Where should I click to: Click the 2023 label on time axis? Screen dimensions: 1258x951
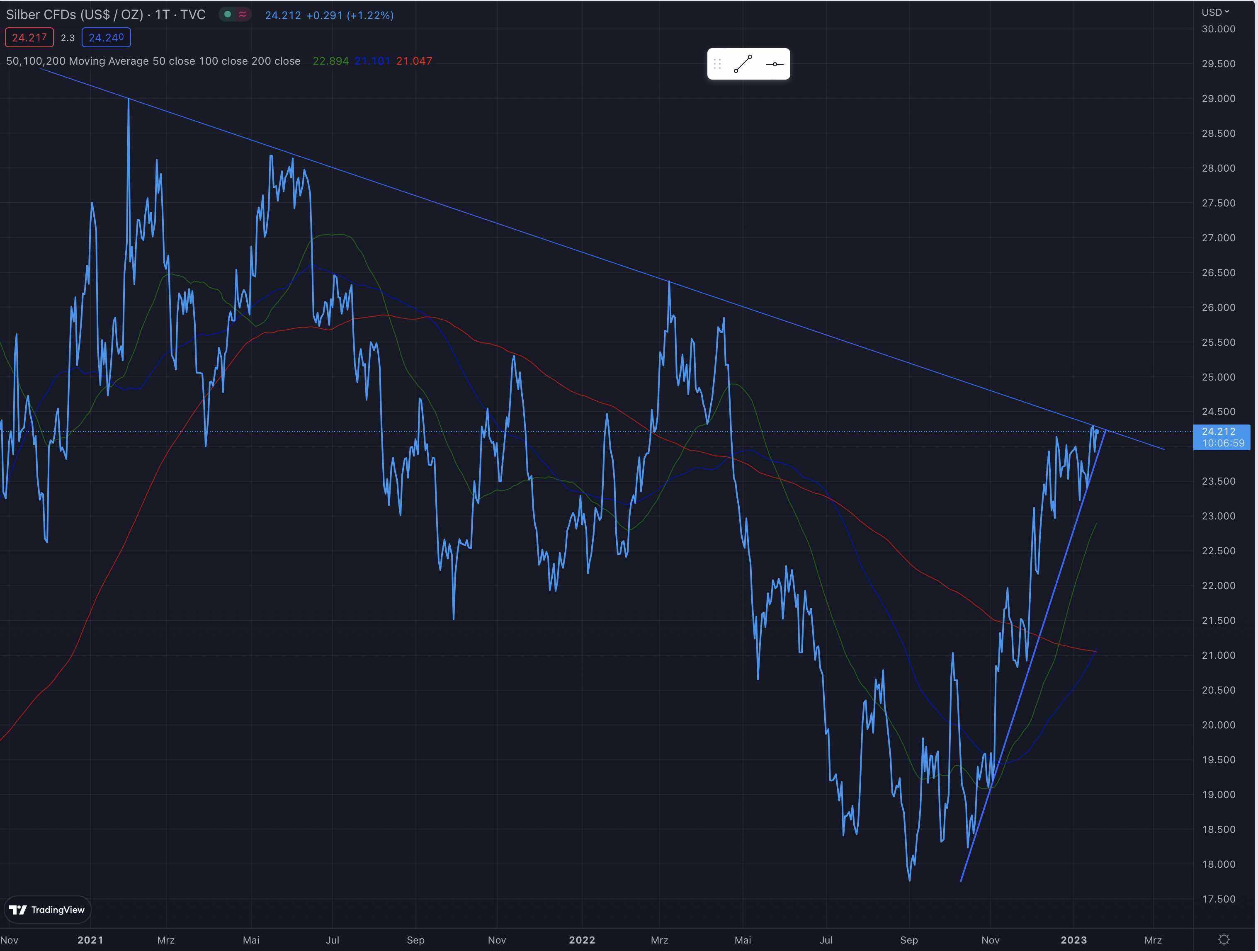pyautogui.click(x=1073, y=940)
